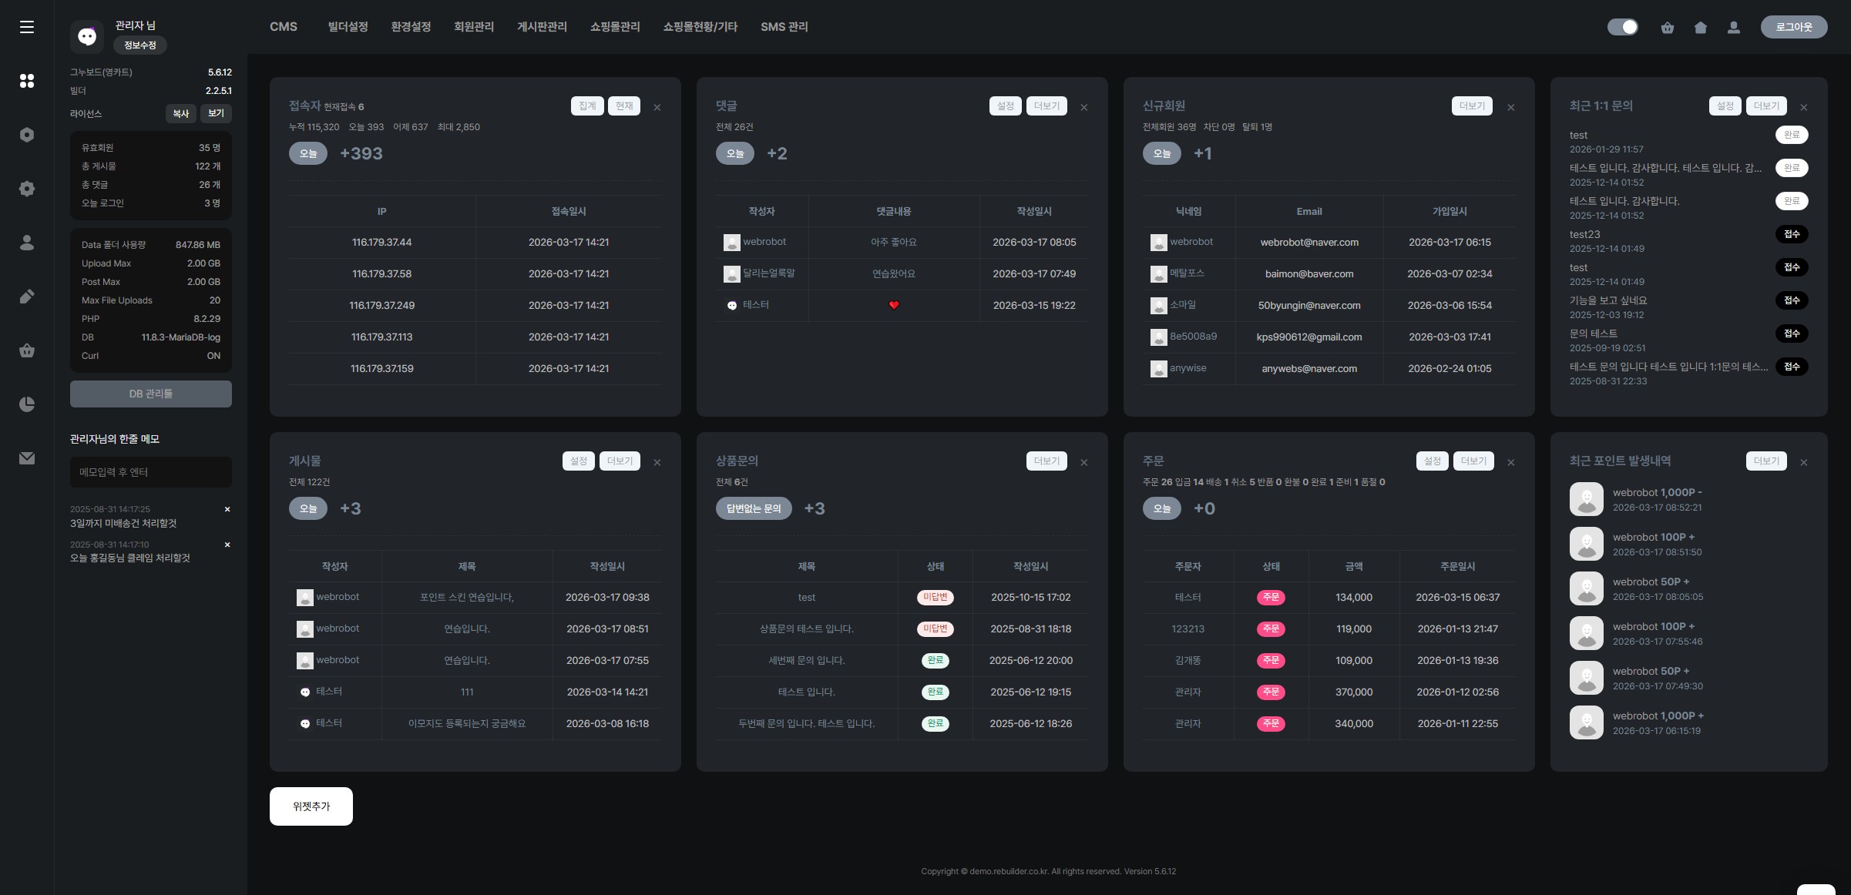Click the 로그아웃 button
This screenshot has height=895, width=1851.
(1793, 27)
